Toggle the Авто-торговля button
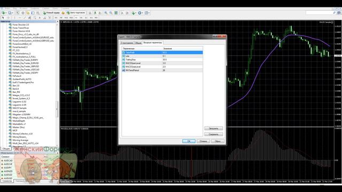 tap(76, 13)
